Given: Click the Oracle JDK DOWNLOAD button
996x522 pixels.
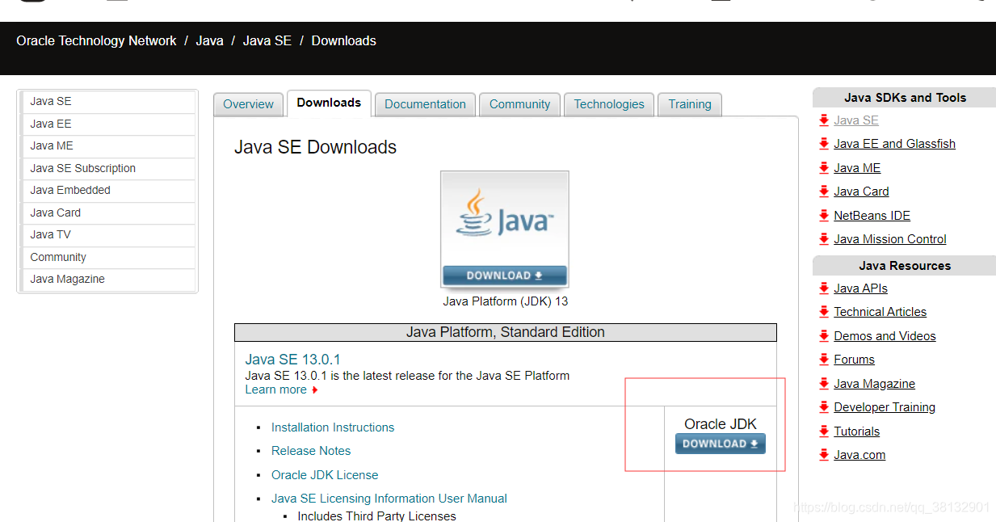Looking at the screenshot, I should pyautogui.click(x=721, y=444).
